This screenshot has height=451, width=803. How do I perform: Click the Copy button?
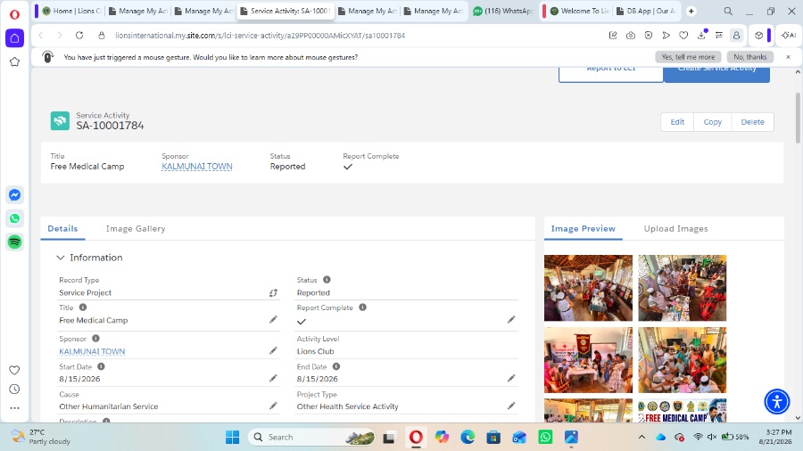pyautogui.click(x=712, y=122)
